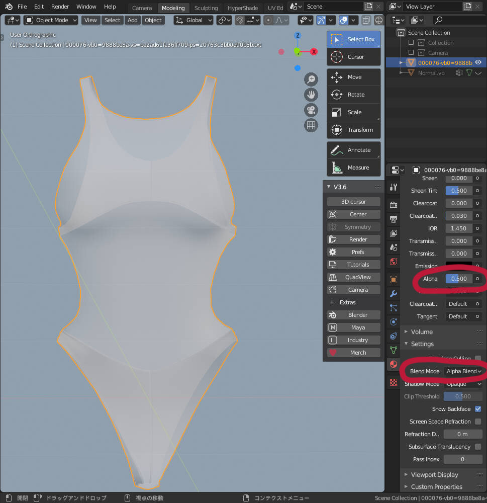This screenshot has width=487, height=503.
Task: Click the Prefs button
Action: click(x=354, y=252)
